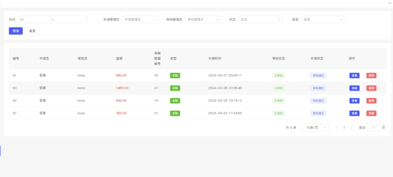This screenshot has width=393, height=177.
Task: Delete record 47 using 删除 button
Action: [x=371, y=113]
